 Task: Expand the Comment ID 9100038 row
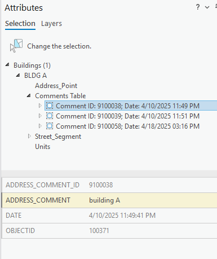point(40,106)
